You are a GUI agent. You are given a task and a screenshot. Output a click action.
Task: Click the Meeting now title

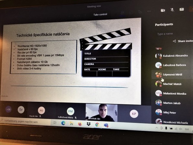click(94, 6)
